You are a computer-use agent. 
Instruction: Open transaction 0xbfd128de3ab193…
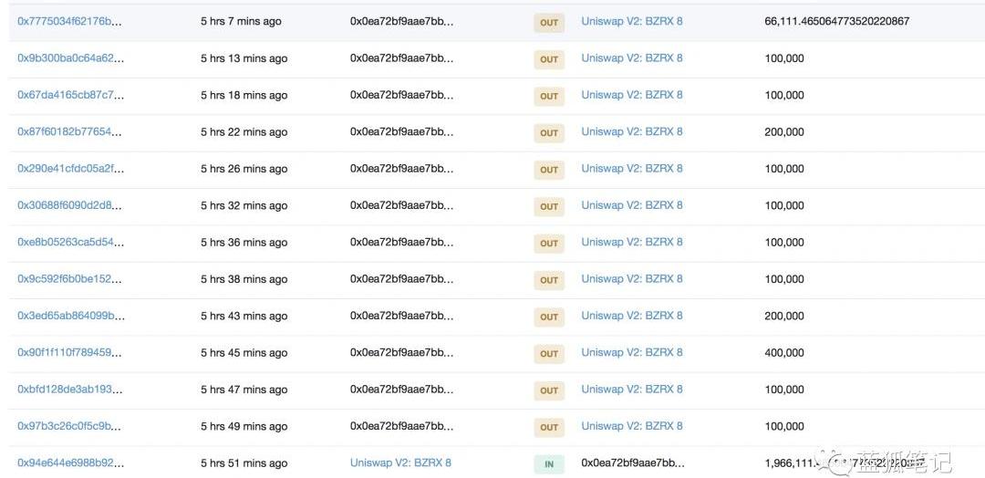[x=70, y=390]
